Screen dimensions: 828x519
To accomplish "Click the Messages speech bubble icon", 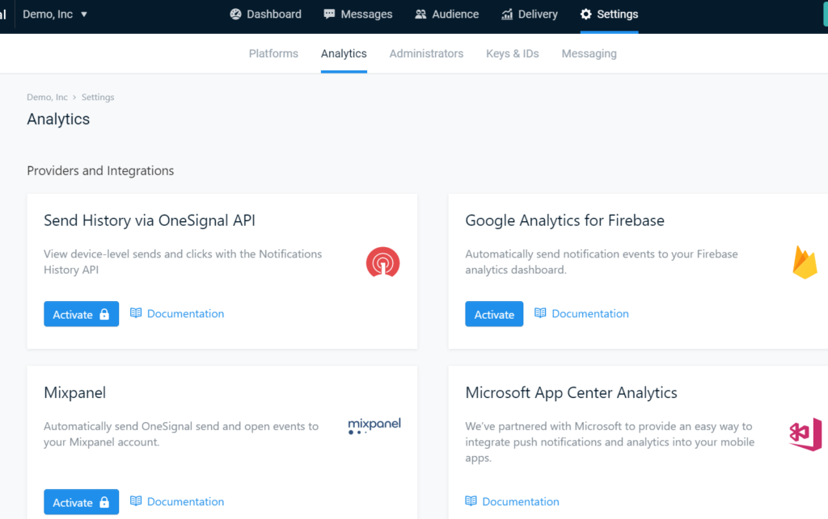I will pos(330,15).
